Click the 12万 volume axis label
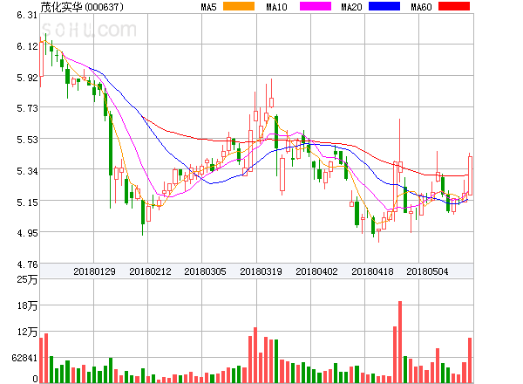This screenshot has height=384, width=523. pos(27,332)
